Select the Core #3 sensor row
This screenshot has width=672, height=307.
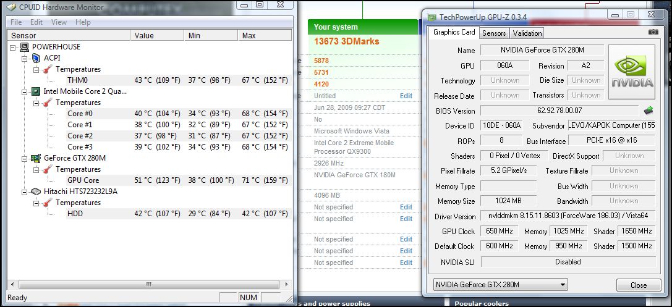point(179,147)
